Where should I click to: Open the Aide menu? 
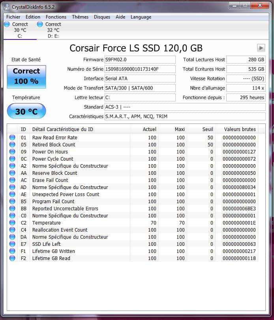[120, 17]
